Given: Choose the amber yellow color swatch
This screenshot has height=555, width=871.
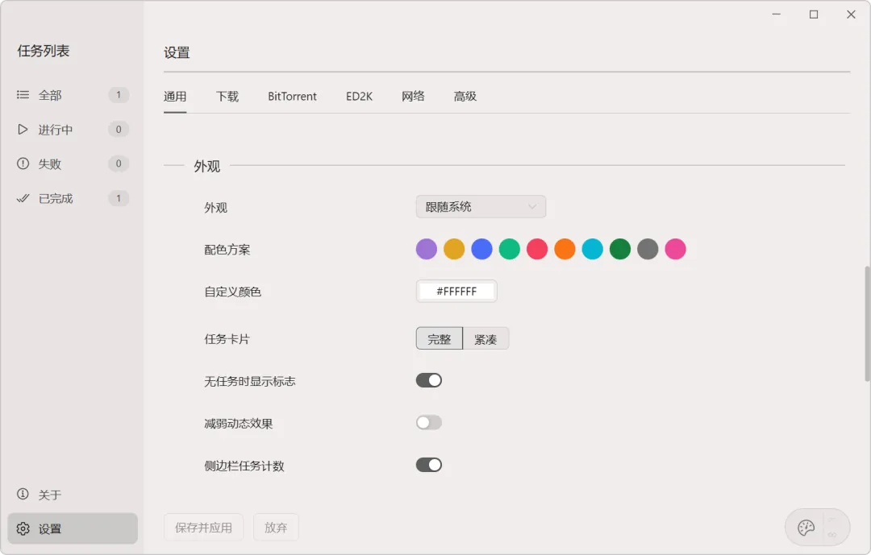Looking at the screenshot, I should tap(454, 249).
